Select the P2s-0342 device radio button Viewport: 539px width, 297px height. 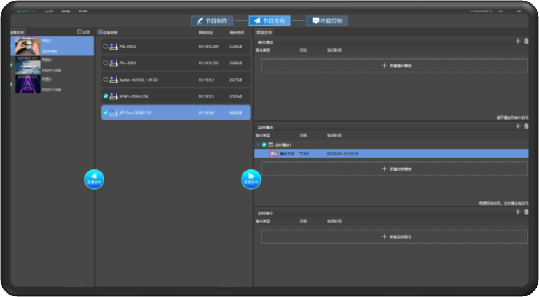(106, 46)
